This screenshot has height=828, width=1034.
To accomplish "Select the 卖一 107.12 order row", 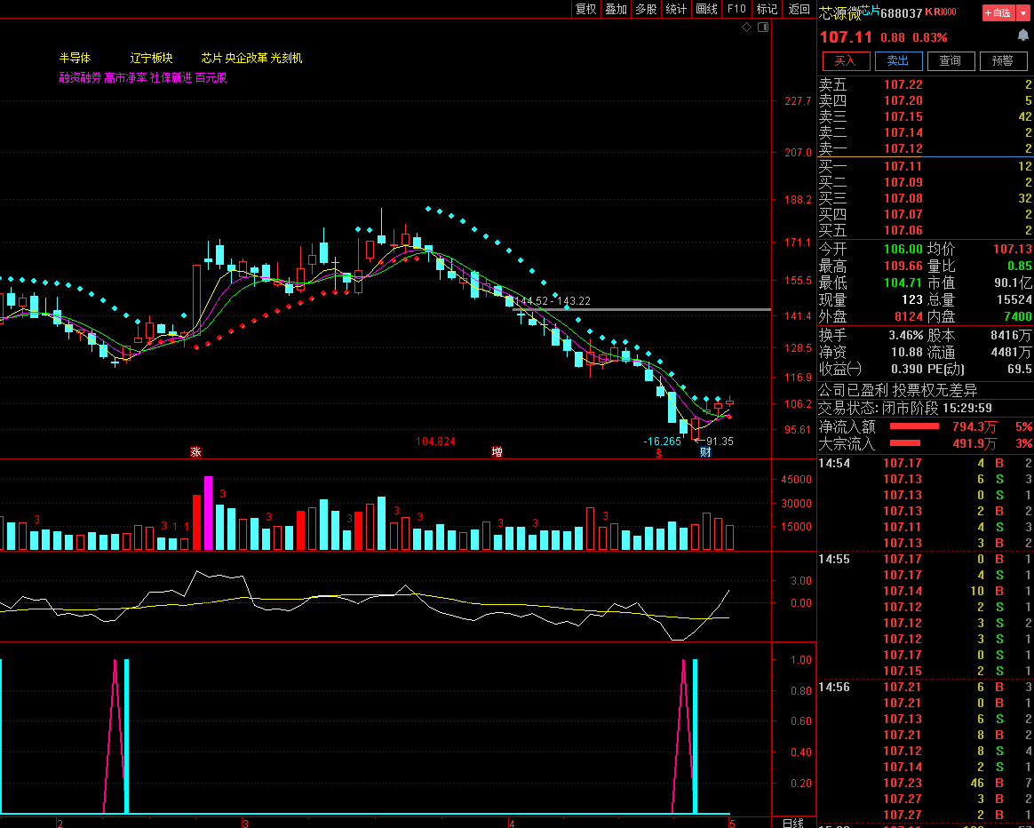I will (926, 148).
